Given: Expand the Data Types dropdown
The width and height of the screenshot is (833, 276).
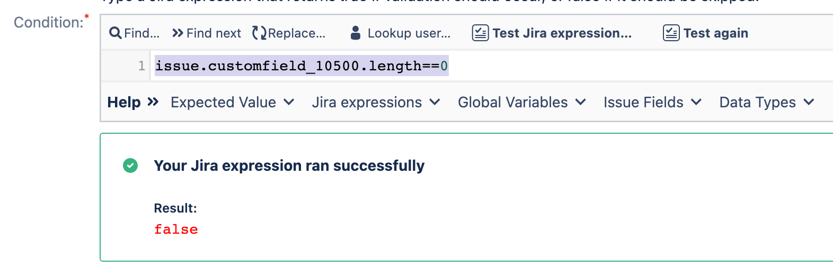Looking at the screenshot, I should (766, 102).
